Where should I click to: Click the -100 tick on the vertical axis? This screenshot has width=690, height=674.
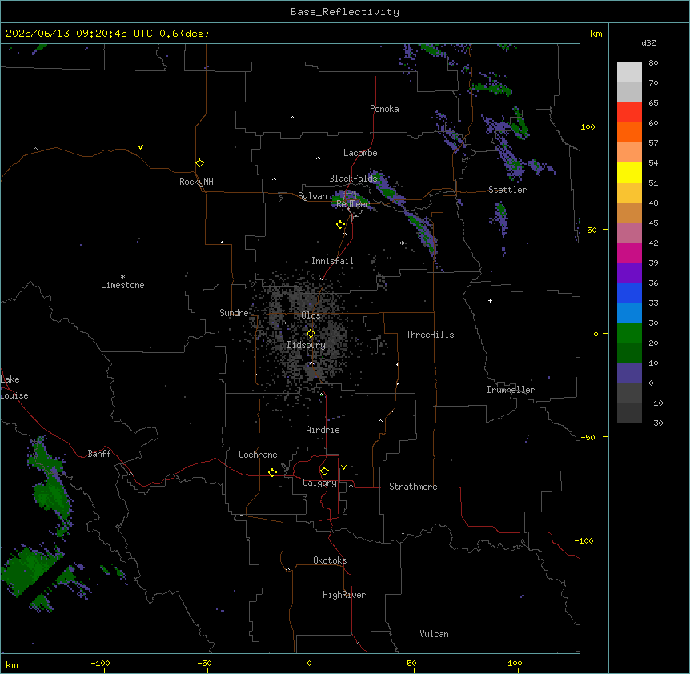tap(585, 540)
